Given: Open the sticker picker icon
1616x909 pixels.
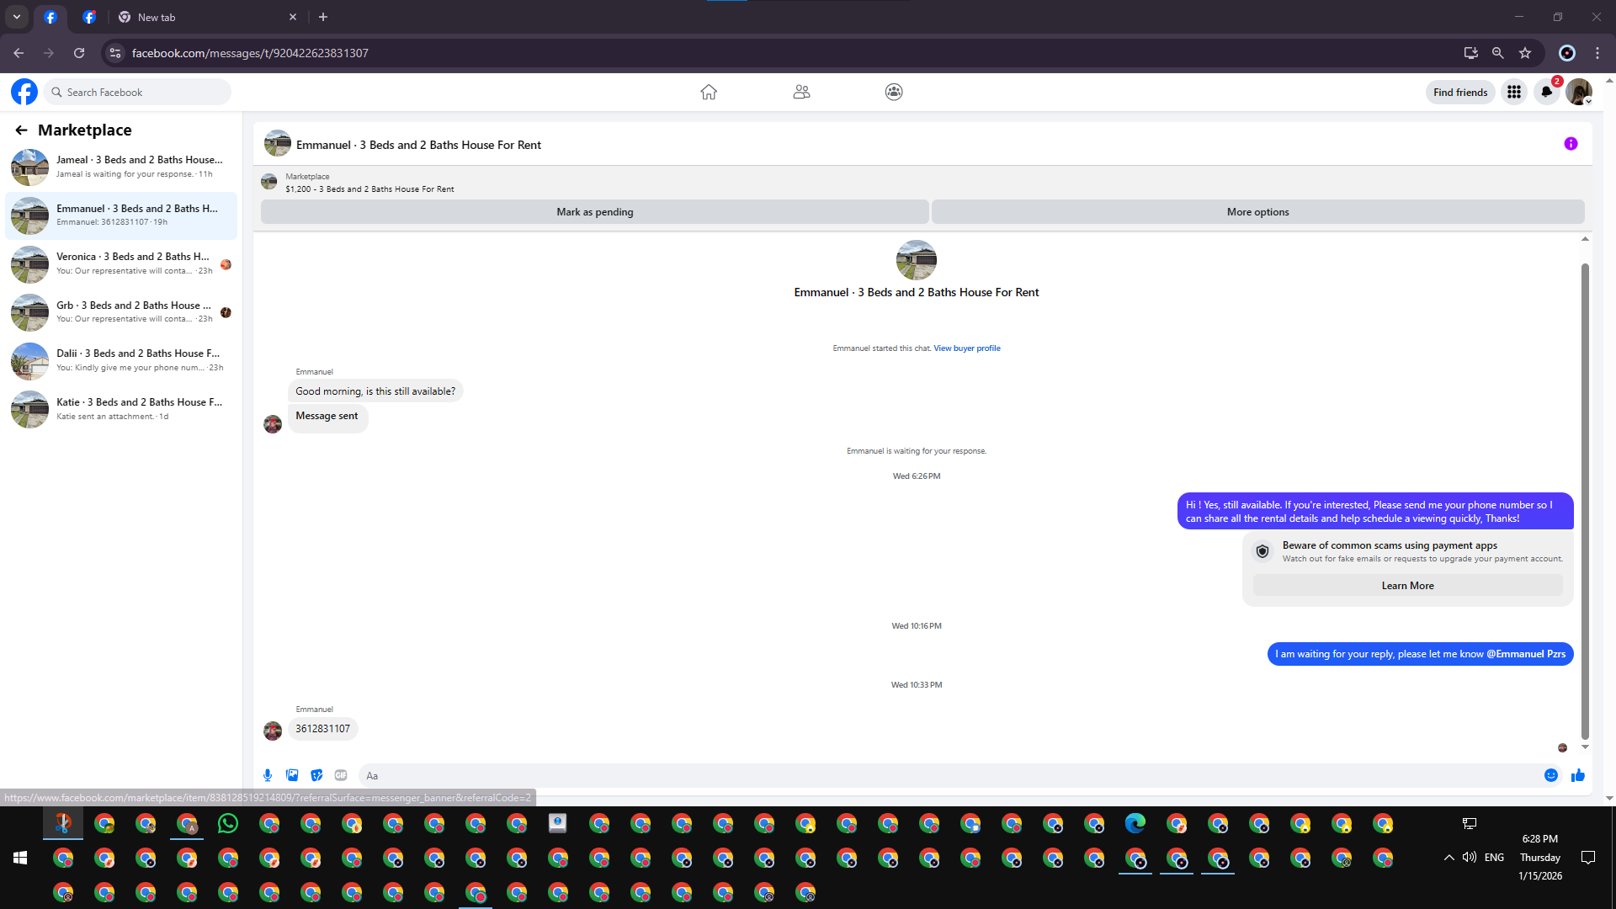Looking at the screenshot, I should 316,775.
